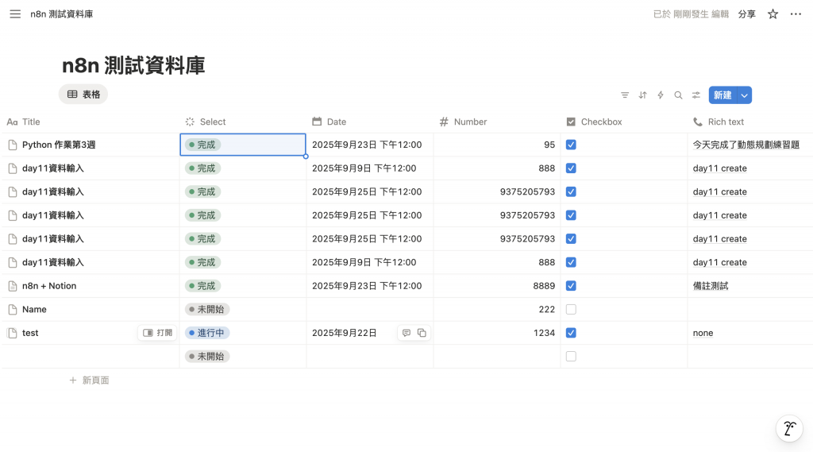Image resolution: width=813 pixels, height=452 pixels.
Task: Change 完成 status in n8n + Notion row
Action: [202, 286]
